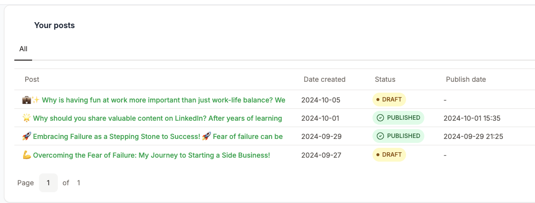Click the briefcase emoji icon
Image resolution: width=535 pixels, height=203 pixels.
click(26, 100)
